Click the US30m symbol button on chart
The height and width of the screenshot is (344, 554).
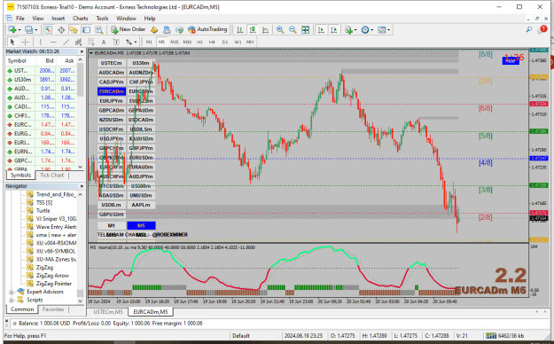[141, 63]
